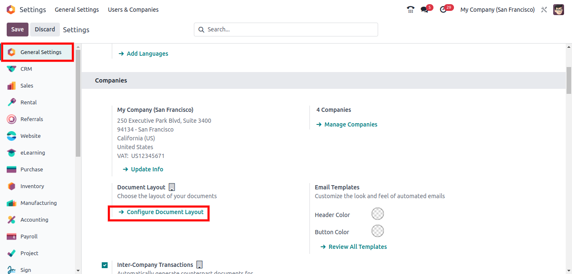Click the VoIP phone icon
572x274 pixels.
410,10
